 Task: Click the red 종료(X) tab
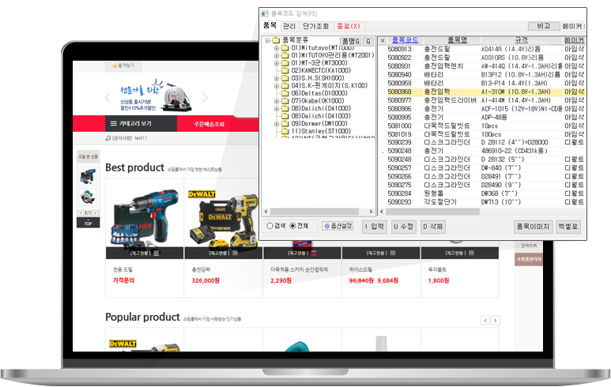click(x=349, y=26)
